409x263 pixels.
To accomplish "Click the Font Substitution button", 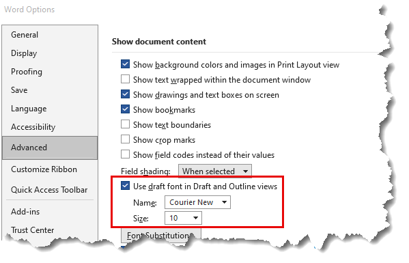I will tap(161, 236).
